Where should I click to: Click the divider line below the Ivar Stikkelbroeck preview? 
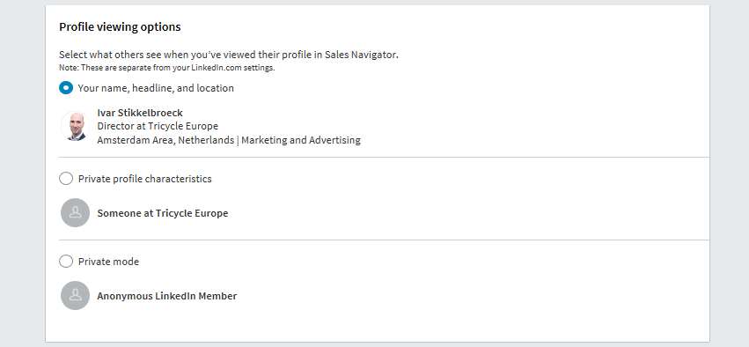[384, 157]
